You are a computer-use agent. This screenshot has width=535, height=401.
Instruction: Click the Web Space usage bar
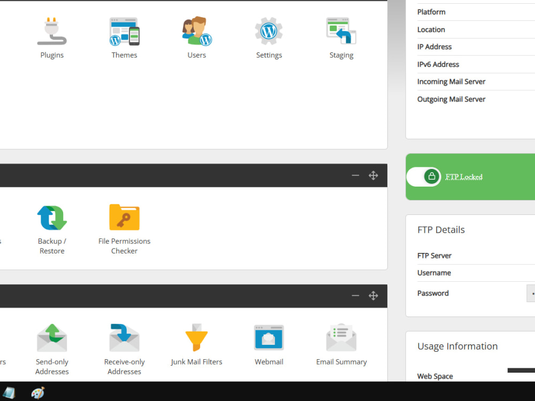521,371
